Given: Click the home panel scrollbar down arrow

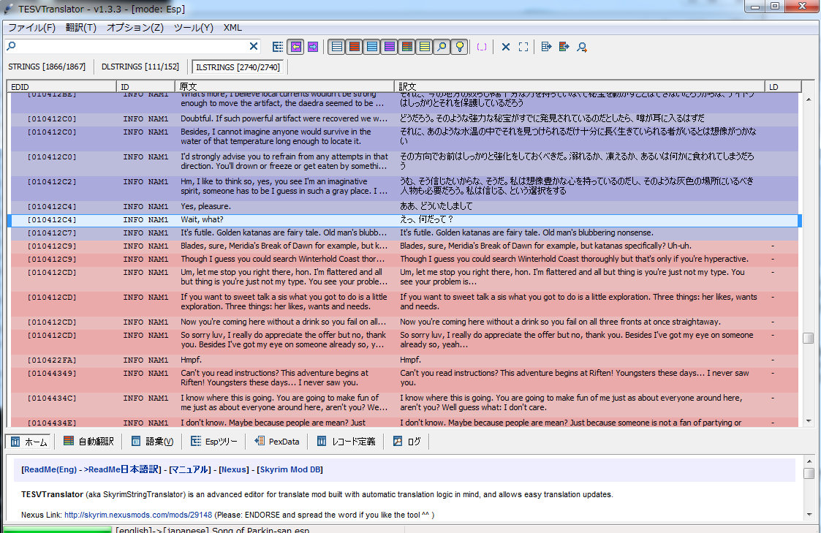Looking at the screenshot, I should tap(809, 515).
